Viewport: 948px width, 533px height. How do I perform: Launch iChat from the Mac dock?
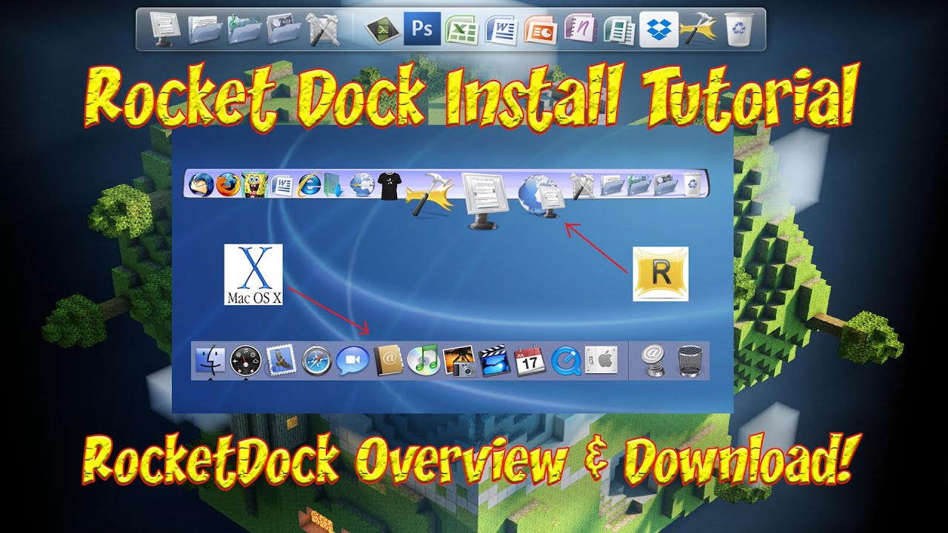click(x=352, y=361)
